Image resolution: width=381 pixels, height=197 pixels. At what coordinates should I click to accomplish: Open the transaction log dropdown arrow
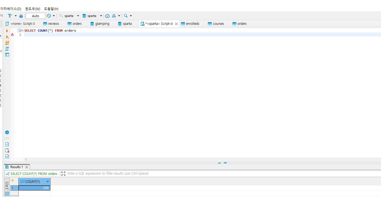tap(54, 16)
